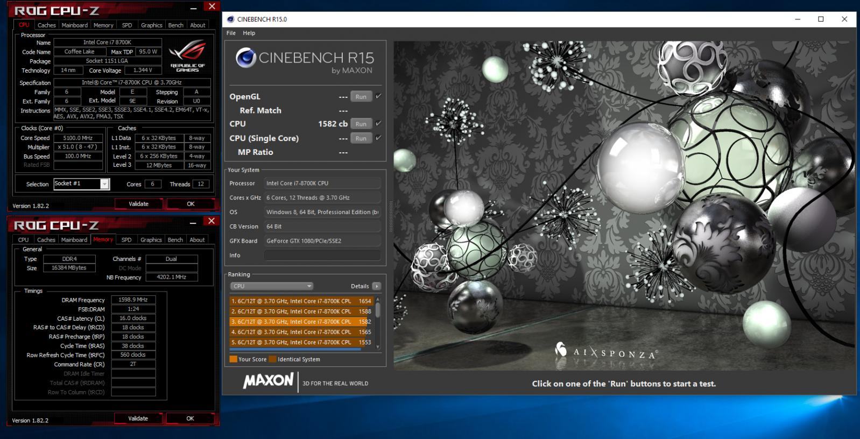Click the CAS# Latency value 16.0 clocks
The width and height of the screenshot is (860, 439).
pos(133,318)
